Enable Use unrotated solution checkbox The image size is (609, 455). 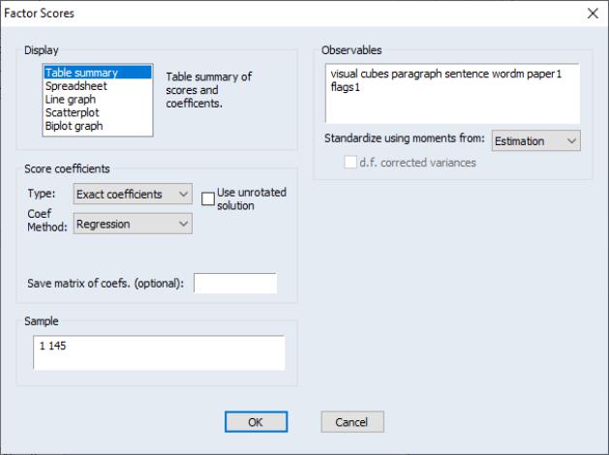(x=207, y=199)
